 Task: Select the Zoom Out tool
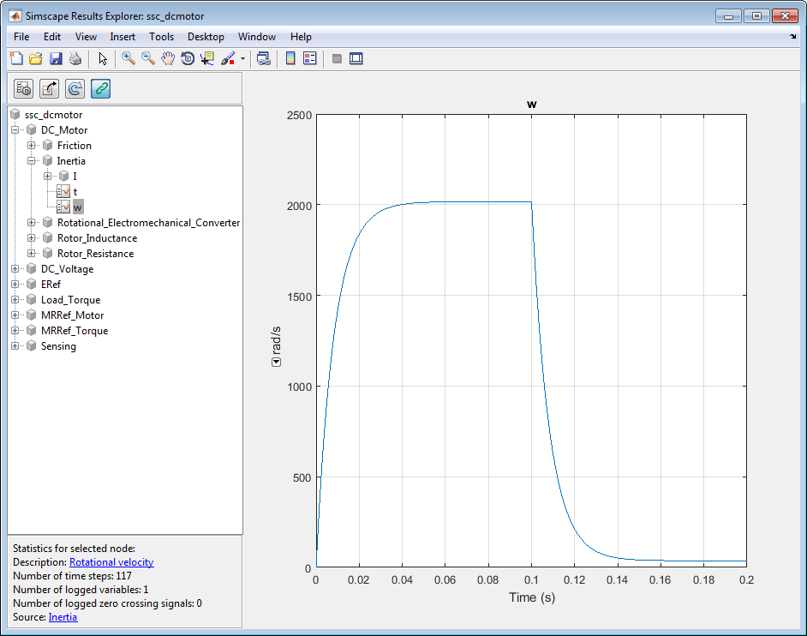[148, 58]
